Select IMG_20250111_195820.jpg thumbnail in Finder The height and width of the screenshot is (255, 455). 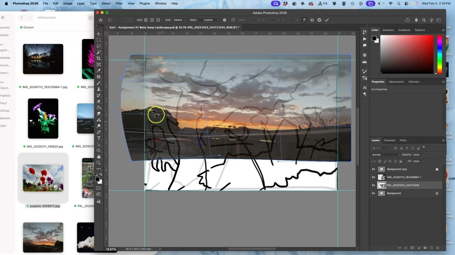click(x=43, y=119)
